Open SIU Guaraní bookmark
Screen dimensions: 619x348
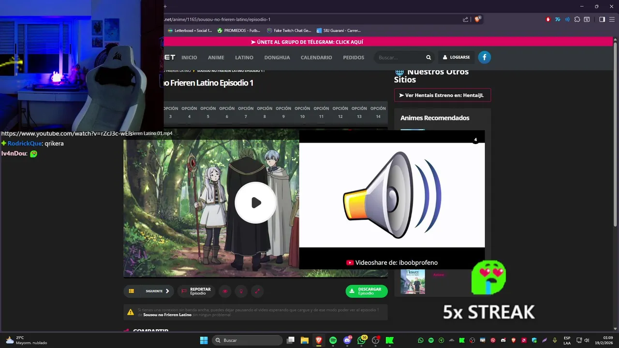(x=339, y=30)
